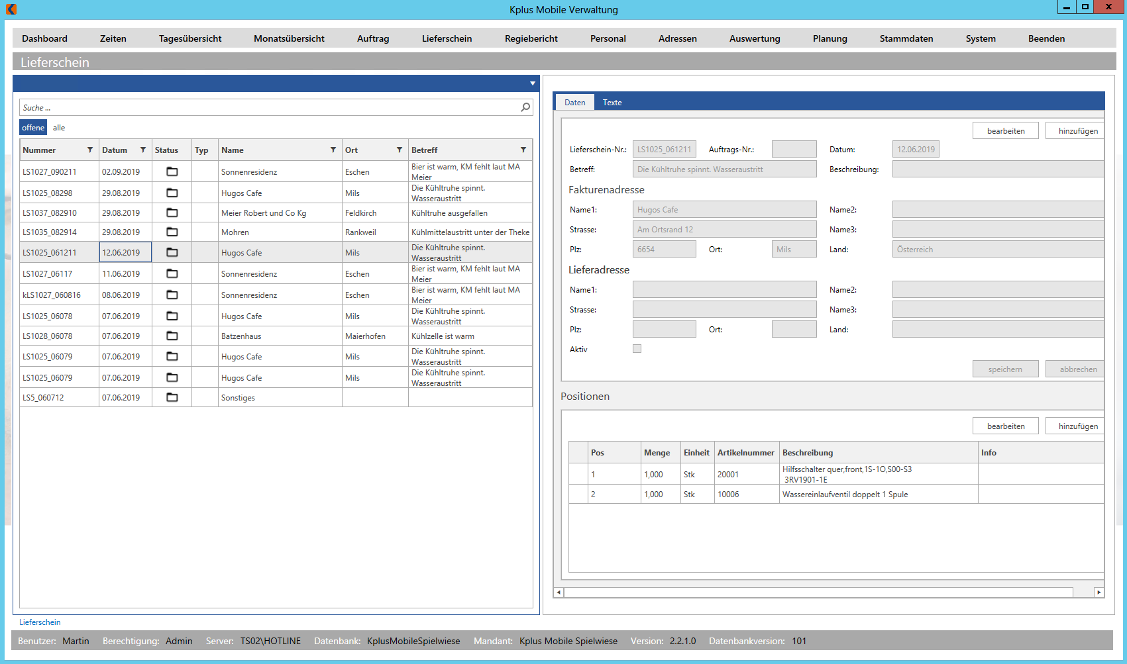Click folder status icon for LS1027_090211
The height and width of the screenshot is (664, 1127).
(172, 171)
